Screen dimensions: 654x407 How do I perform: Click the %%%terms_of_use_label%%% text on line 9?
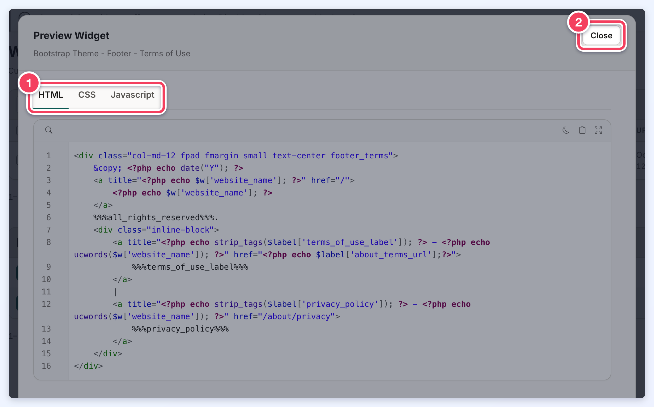coord(190,267)
